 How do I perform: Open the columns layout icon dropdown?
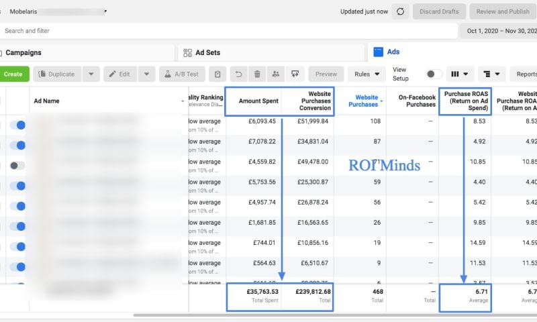460,74
